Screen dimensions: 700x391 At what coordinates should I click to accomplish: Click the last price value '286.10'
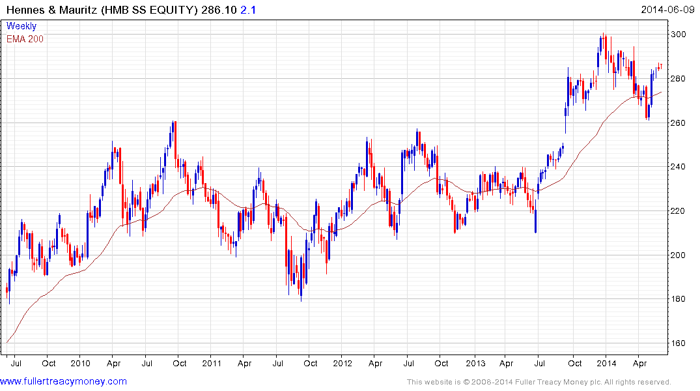click(x=219, y=10)
